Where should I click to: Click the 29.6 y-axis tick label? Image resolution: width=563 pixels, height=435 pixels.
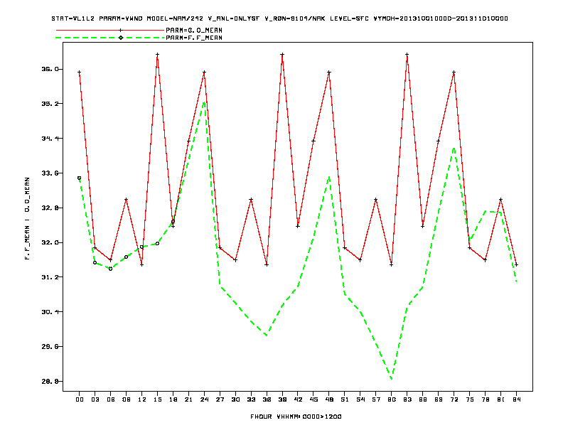[x=50, y=347]
